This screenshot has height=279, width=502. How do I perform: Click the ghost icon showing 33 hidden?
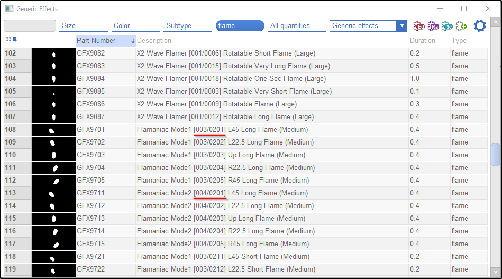[12, 39]
